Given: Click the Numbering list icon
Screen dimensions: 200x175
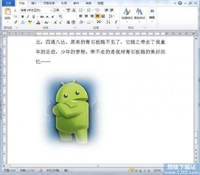Looking at the screenshot, I should 89,10.
